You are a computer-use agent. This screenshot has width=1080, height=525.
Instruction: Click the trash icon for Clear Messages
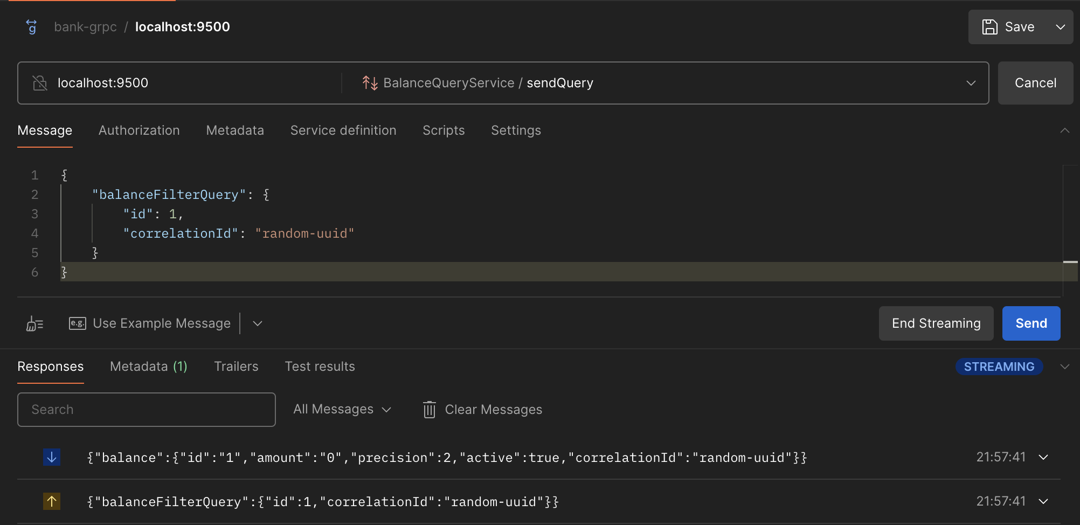coord(429,410)
